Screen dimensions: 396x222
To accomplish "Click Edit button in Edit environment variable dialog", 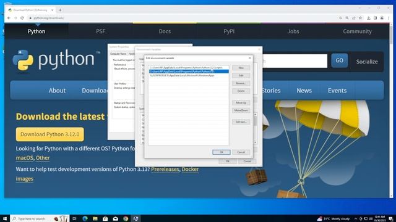I will 241,75.
